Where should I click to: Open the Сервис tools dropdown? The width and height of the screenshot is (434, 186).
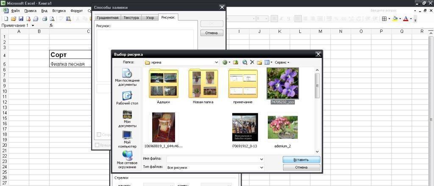[282, 62]
